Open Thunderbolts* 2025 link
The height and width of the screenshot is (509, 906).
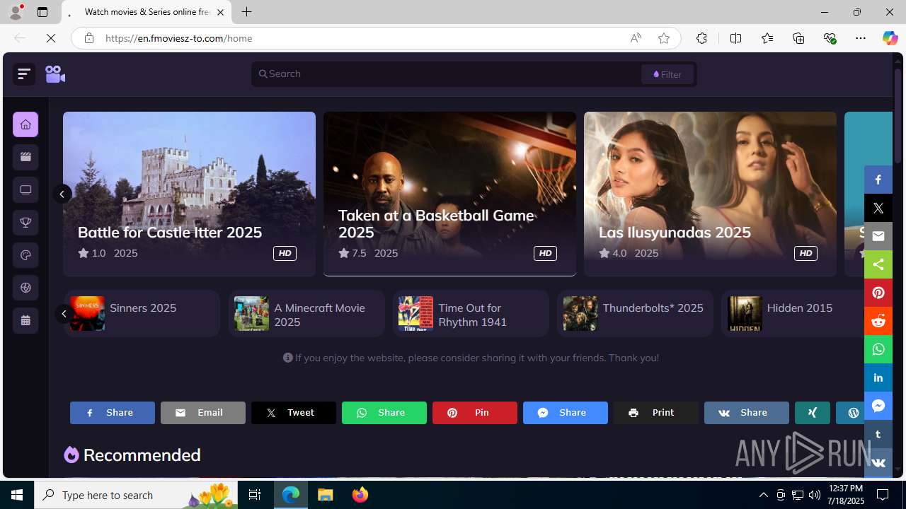point(635,313)
